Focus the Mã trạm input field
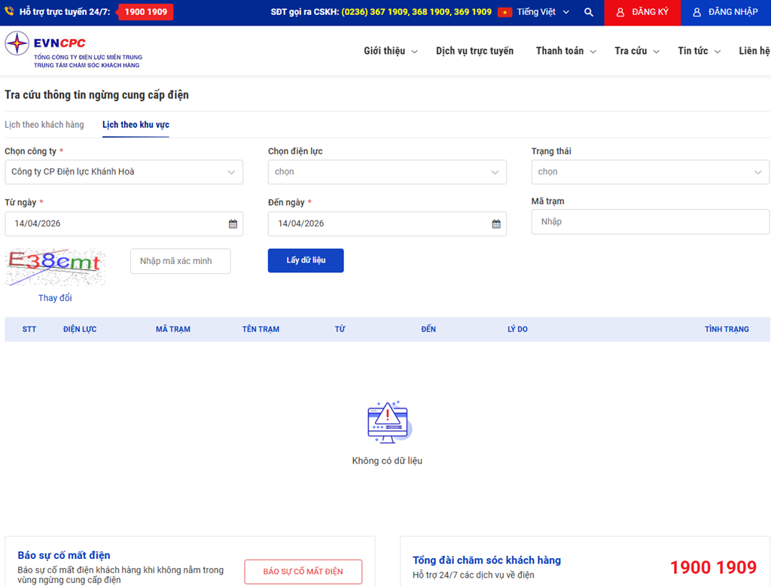Viewport: 771px width, 586px height. coord(650,222)
